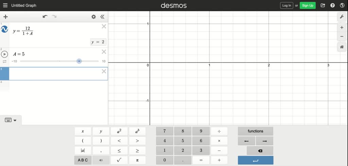
Task: Open the Help question mark icon
Action: tap(332, 5)
